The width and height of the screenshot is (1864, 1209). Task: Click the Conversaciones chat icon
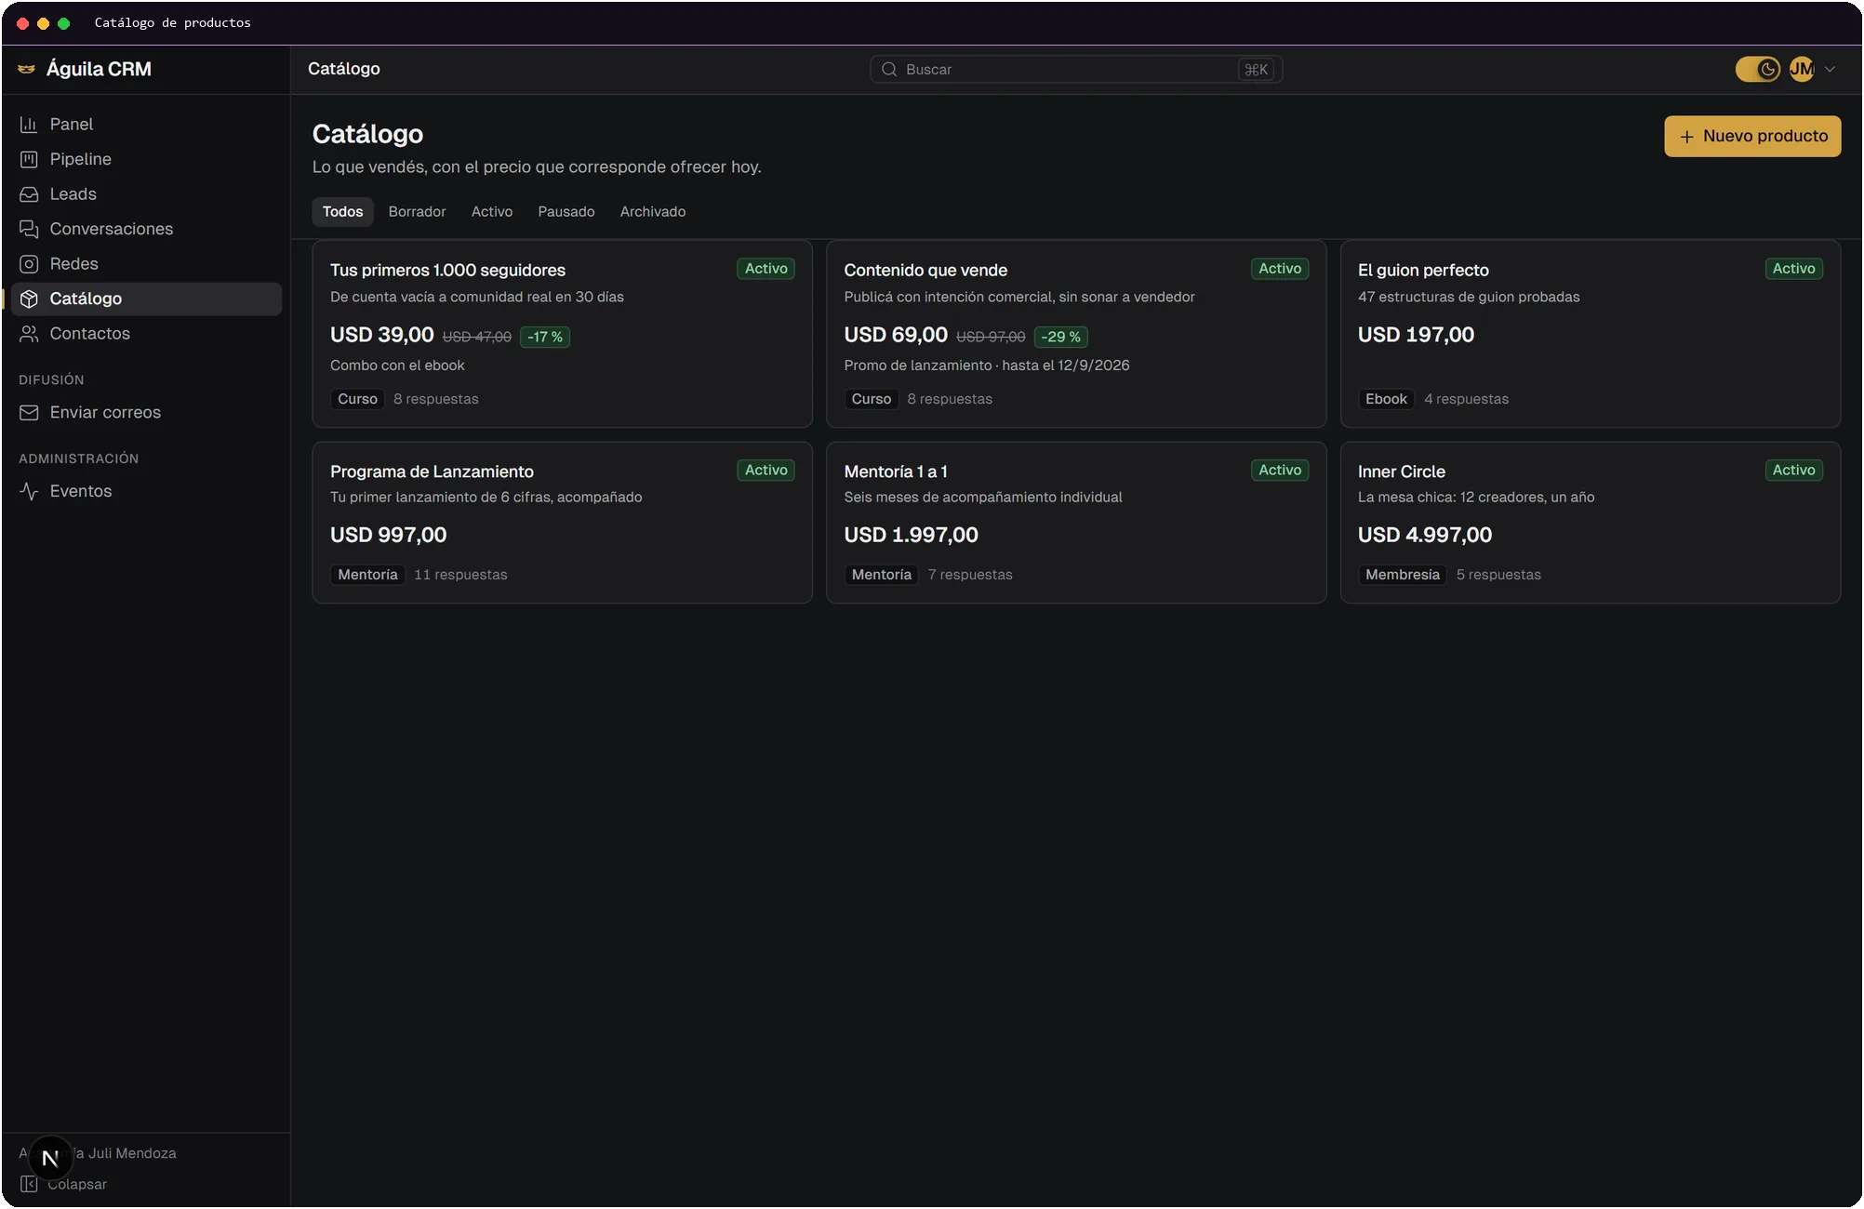click(29, 229)
